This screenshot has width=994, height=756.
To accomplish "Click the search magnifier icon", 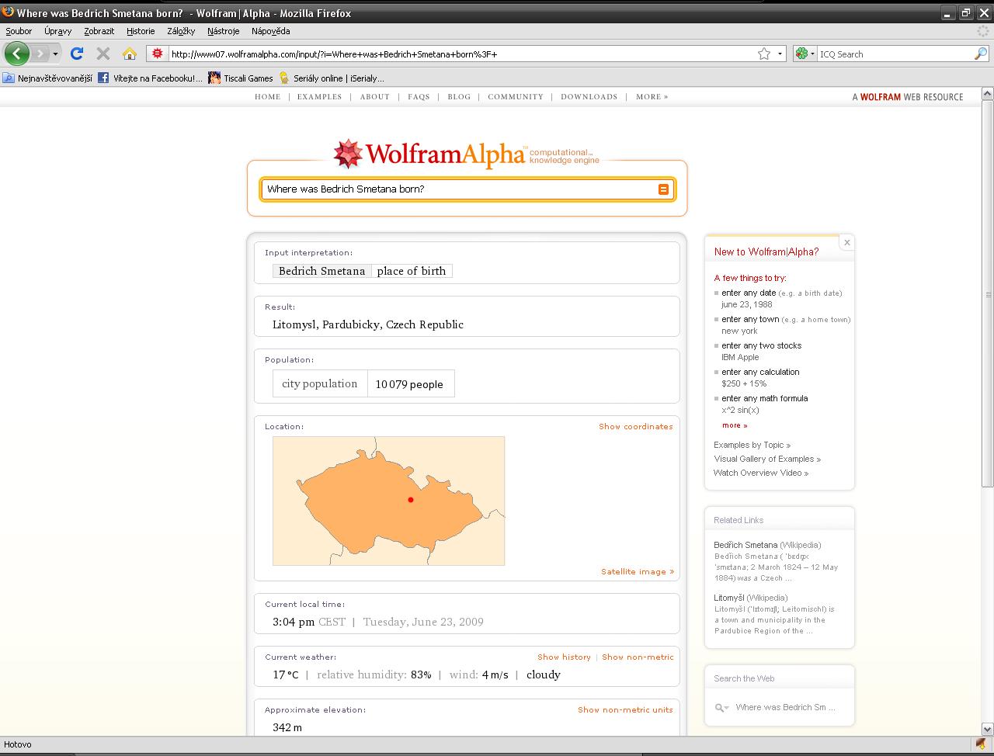I will [981, 54].
